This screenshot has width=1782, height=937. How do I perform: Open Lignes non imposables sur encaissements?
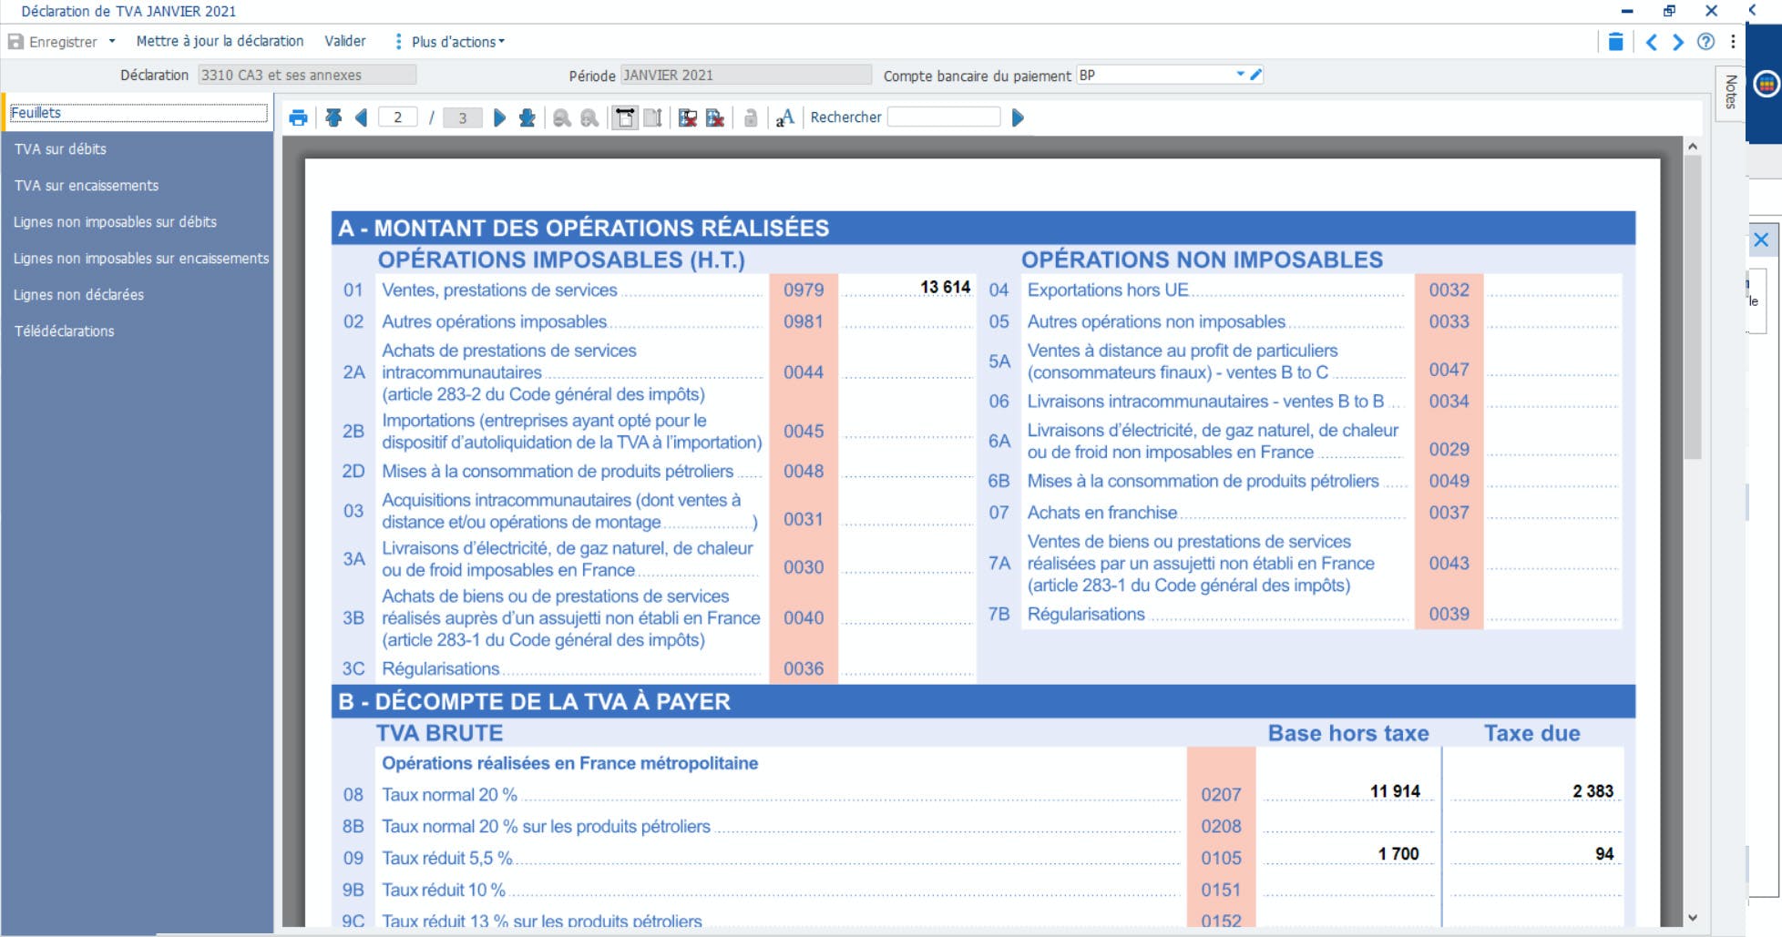(x=141, y=258)
